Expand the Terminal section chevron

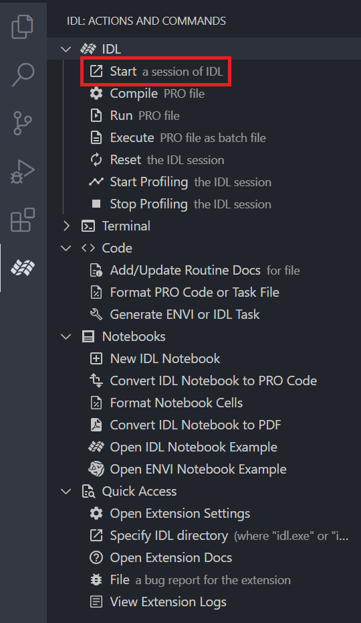tap(66, 226)
